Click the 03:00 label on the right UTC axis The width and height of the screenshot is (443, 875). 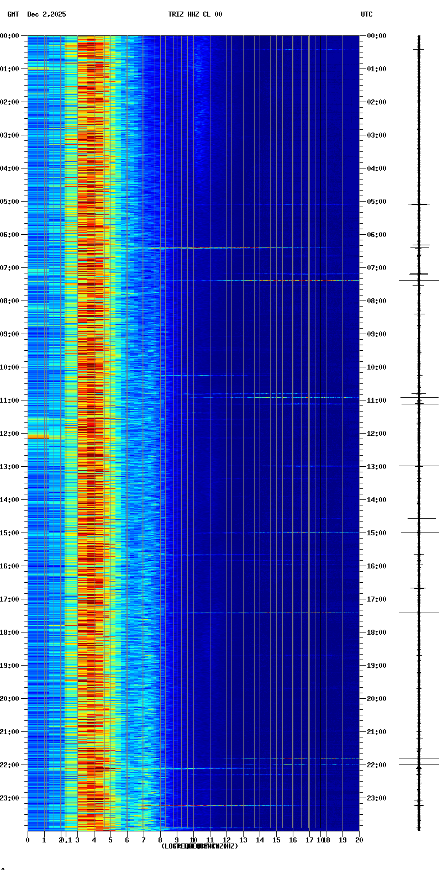click(x=376, y=135)
